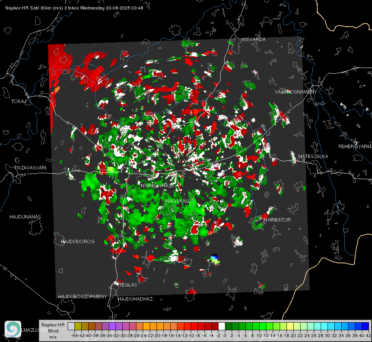Click the olive legend swatch for -64 to -42

click(78, 326)
